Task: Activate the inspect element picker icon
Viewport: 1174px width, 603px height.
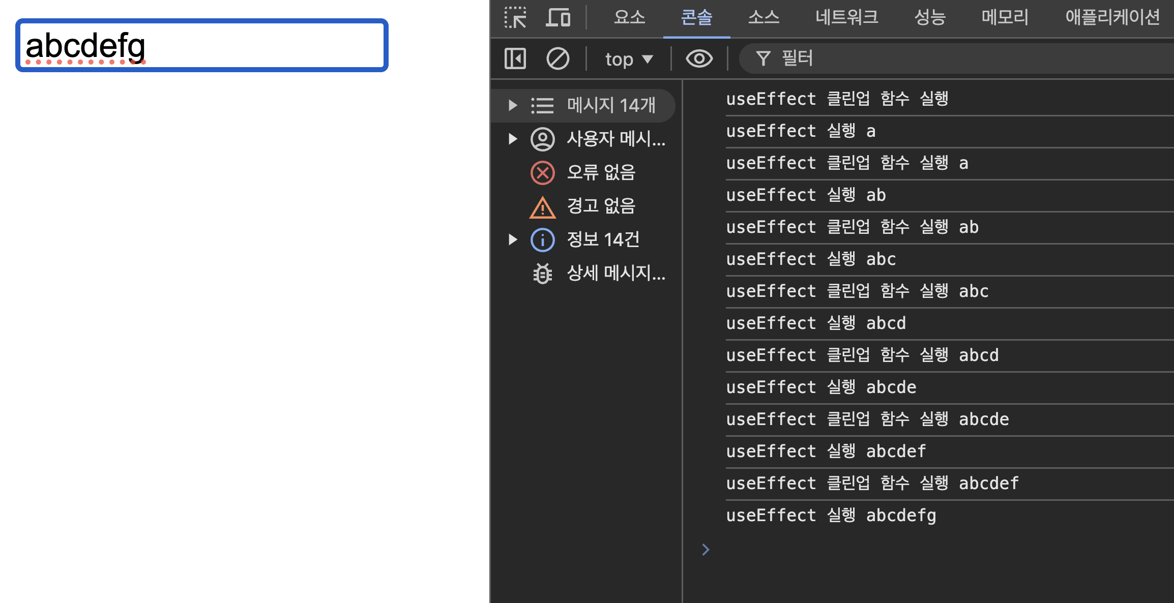Action: (515, 18)
